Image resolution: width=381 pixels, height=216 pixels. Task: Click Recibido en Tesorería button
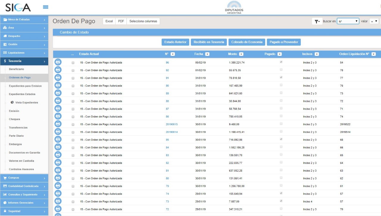[209, 42]
